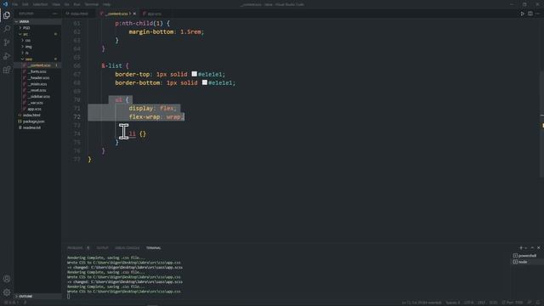This screenshot has height=306, width=544.
Task: Select the powershell terminal
Action: (x=524, y=256)
